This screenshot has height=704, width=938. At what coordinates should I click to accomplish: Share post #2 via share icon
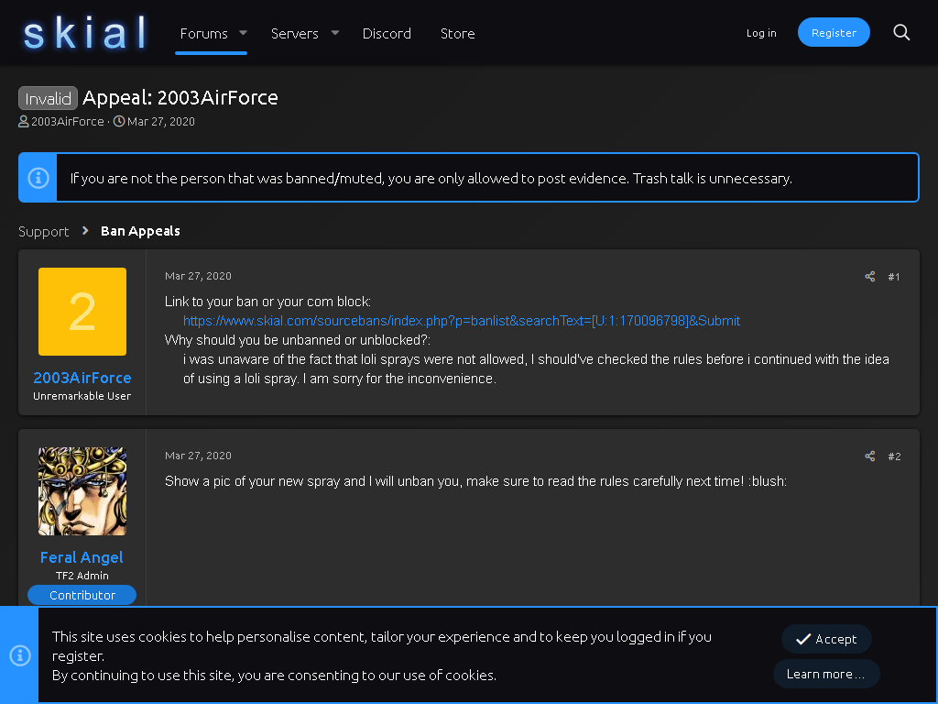point(870,456)
